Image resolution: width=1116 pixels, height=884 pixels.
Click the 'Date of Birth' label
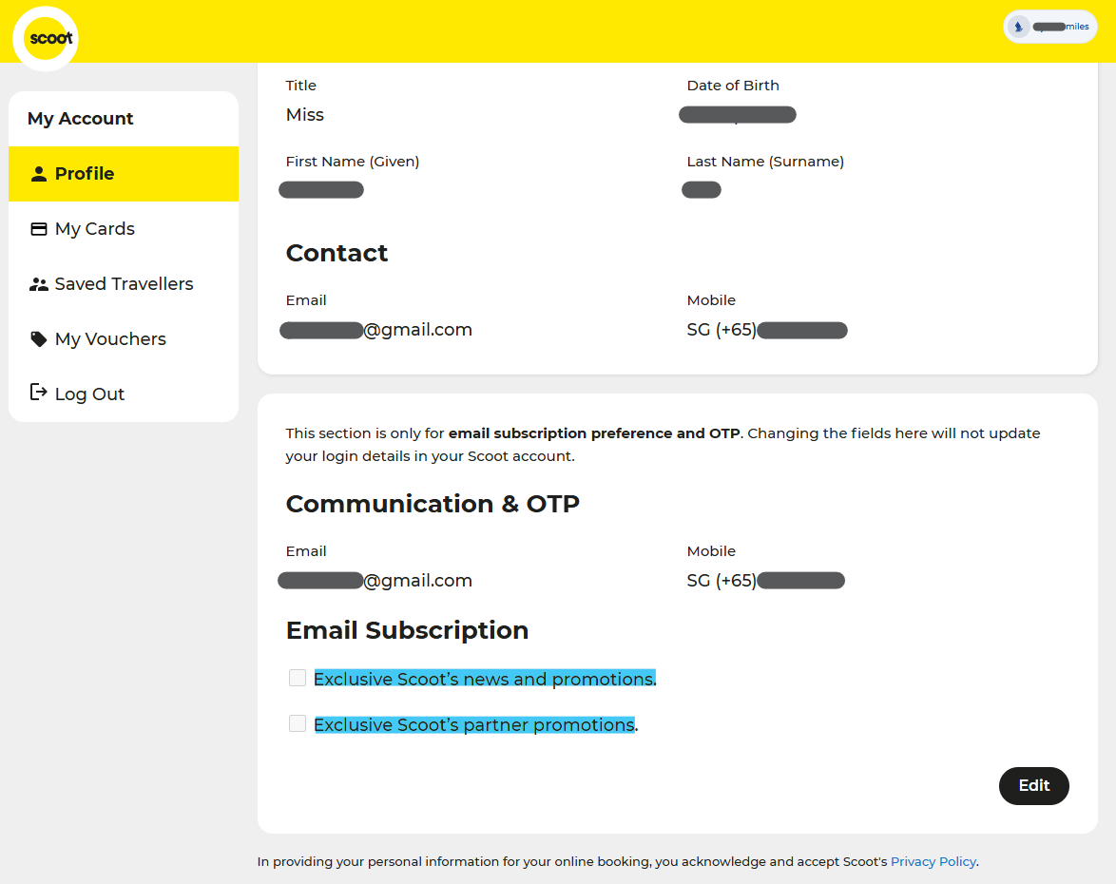point(733,86)
